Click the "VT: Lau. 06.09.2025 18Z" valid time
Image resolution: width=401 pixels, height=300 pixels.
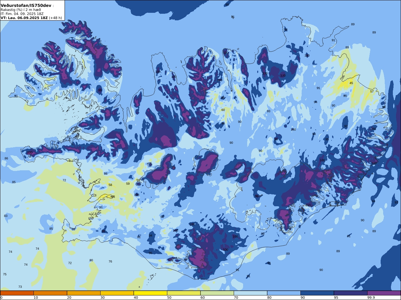[24, 18]
